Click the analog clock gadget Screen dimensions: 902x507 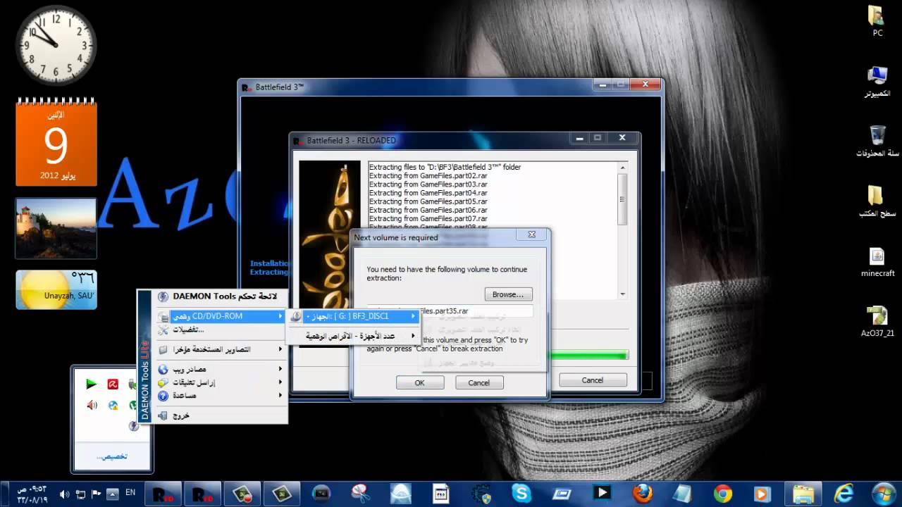(56, 47)
